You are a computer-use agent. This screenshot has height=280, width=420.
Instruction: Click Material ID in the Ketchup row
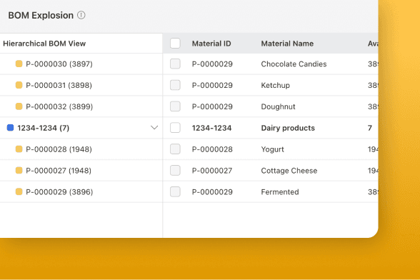point(212,85)
